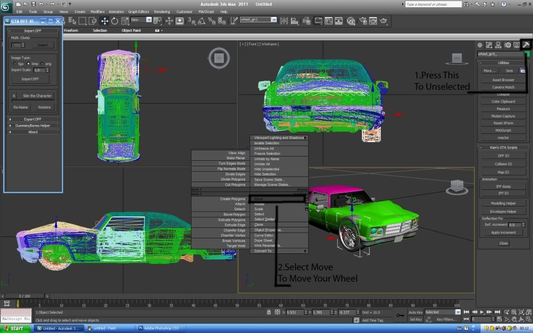The width and height of the screenshot is (533, 333).
Task: Click the Import Scale input field
Action: click(39, 70)
